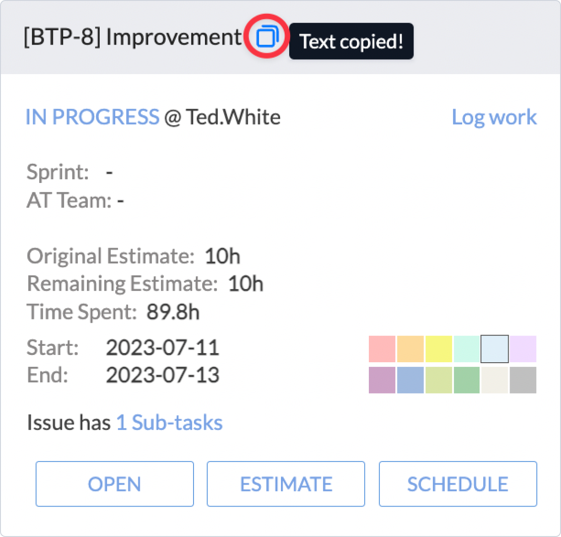Pick the gray color swatch
Image resolution: width=561 pixels, height=537 pixels.
point(523,380)
